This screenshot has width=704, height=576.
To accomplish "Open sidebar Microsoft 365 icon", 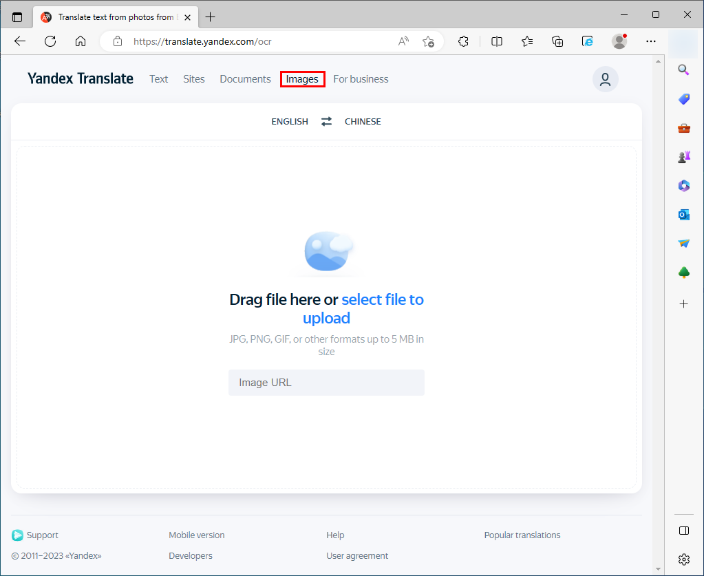I will point(684,185).
